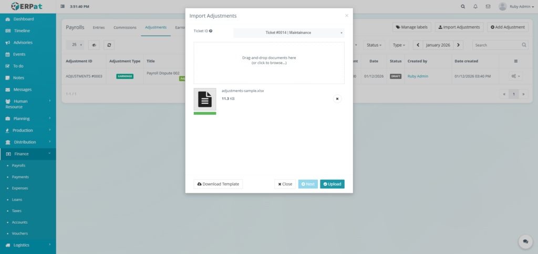The image size is (538, 254).
Task: Click the dialog Close button
Action: coord(285,184)
